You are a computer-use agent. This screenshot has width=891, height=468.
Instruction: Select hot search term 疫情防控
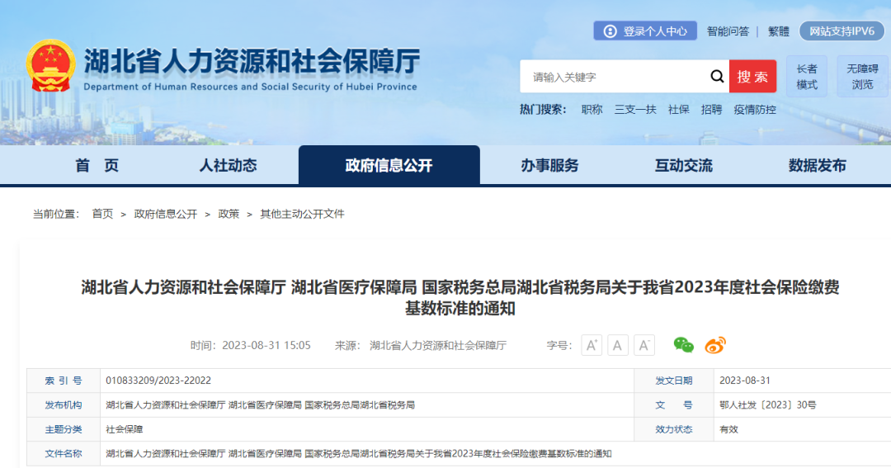tap(755, 109)
